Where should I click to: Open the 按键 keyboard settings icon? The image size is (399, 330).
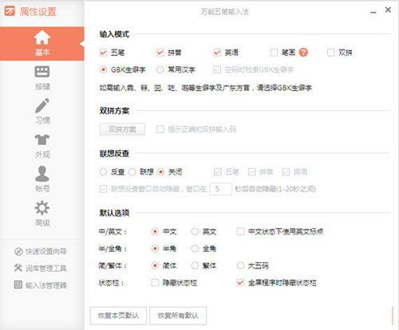click(42, 72)
